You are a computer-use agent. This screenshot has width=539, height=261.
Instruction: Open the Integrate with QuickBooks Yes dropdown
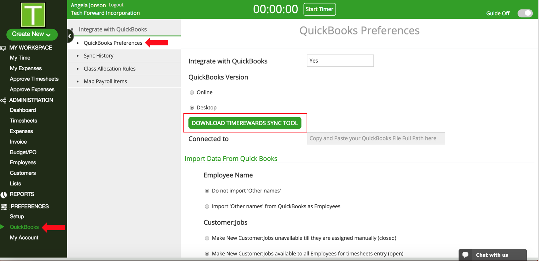pos(340,61)
